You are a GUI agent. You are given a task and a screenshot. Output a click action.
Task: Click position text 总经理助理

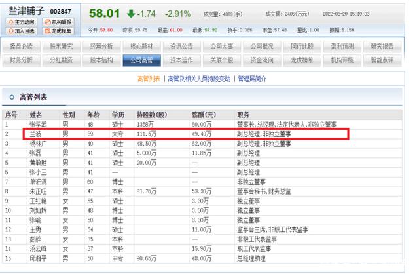tap(251, 258)
